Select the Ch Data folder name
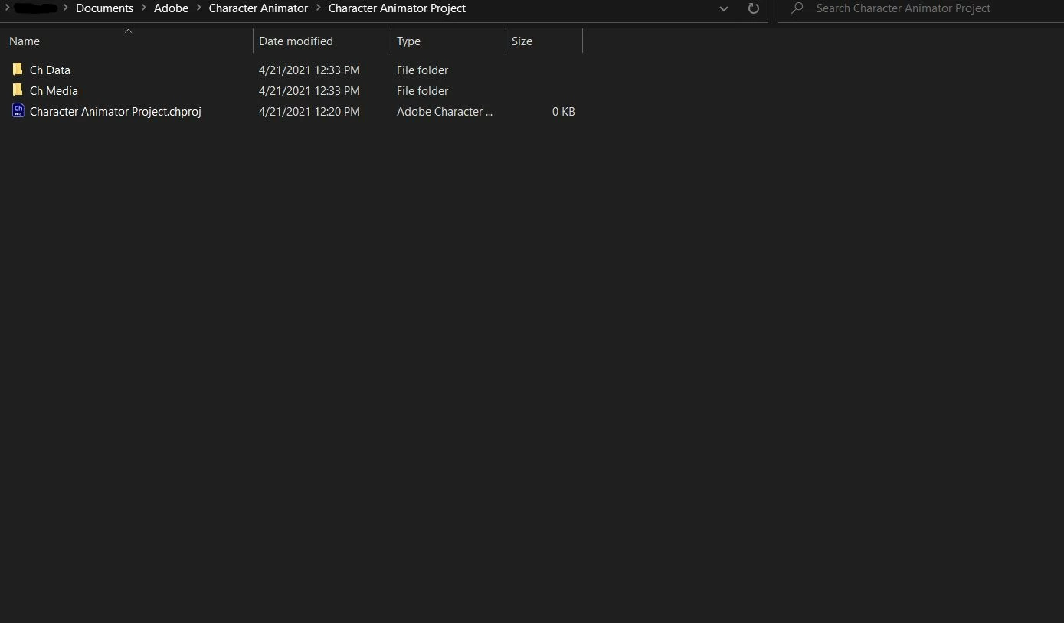 click(x=50, y=70)
